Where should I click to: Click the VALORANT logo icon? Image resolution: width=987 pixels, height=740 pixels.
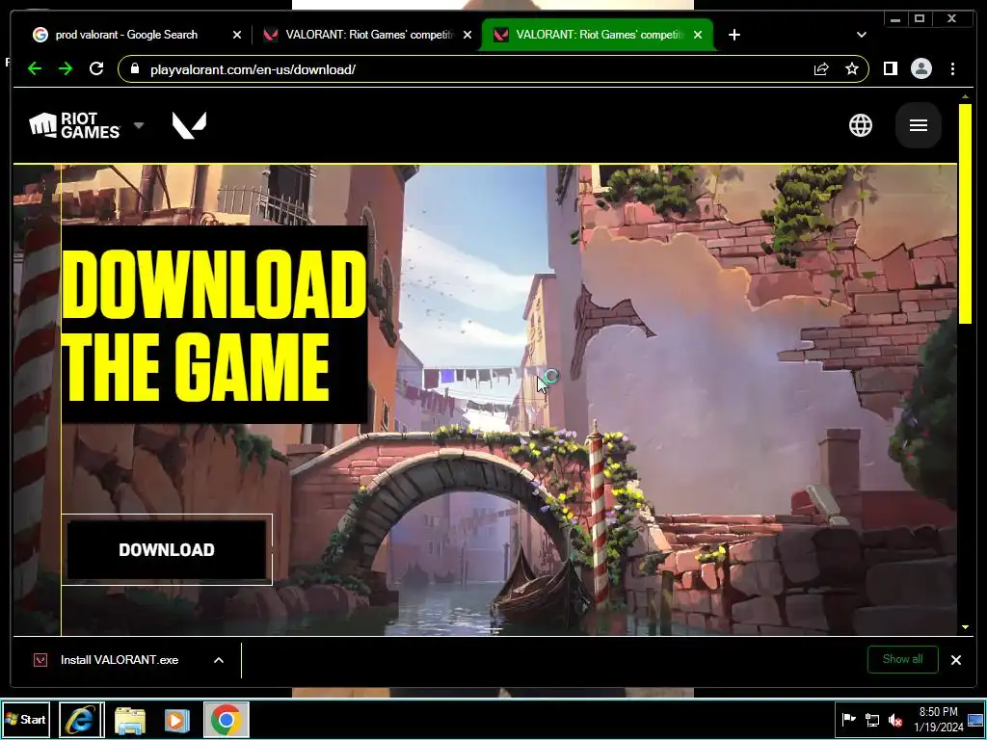(190, 125)
